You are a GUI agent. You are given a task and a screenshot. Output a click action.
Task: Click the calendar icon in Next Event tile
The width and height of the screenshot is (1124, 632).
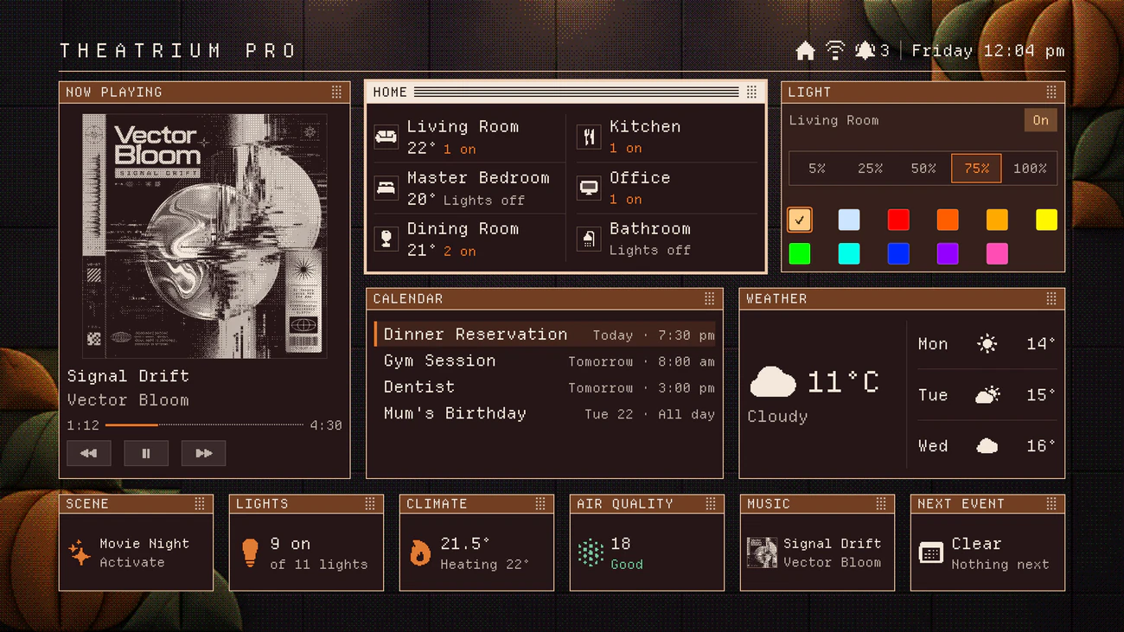[931, 552]
